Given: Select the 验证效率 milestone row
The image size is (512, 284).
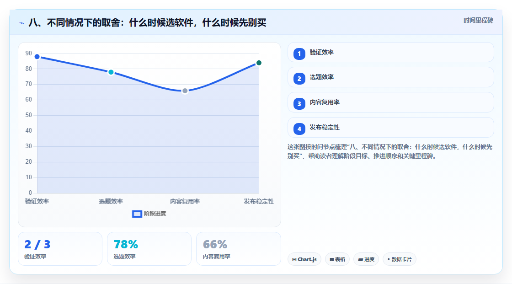Looking at the screenshot, I should [390, 52].
